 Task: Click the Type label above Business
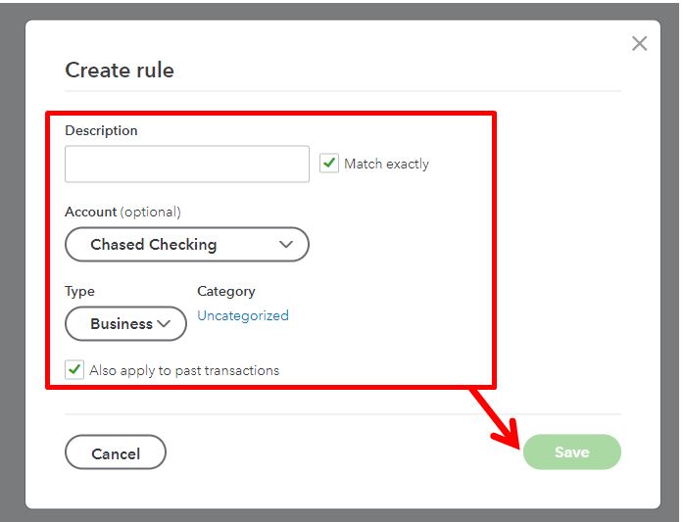pos(79,291)
